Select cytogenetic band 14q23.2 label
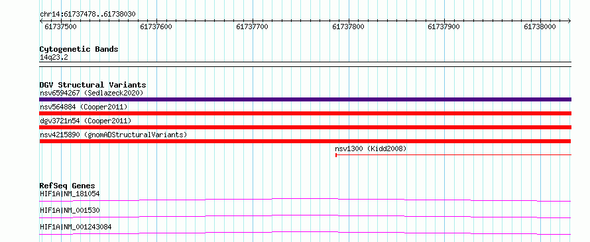 coord(54,58)
